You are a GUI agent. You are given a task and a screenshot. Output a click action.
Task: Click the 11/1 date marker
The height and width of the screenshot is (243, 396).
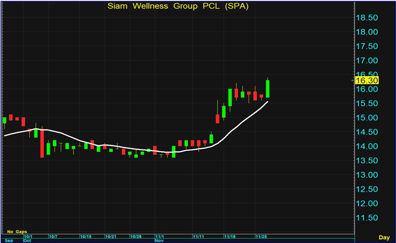160,237
